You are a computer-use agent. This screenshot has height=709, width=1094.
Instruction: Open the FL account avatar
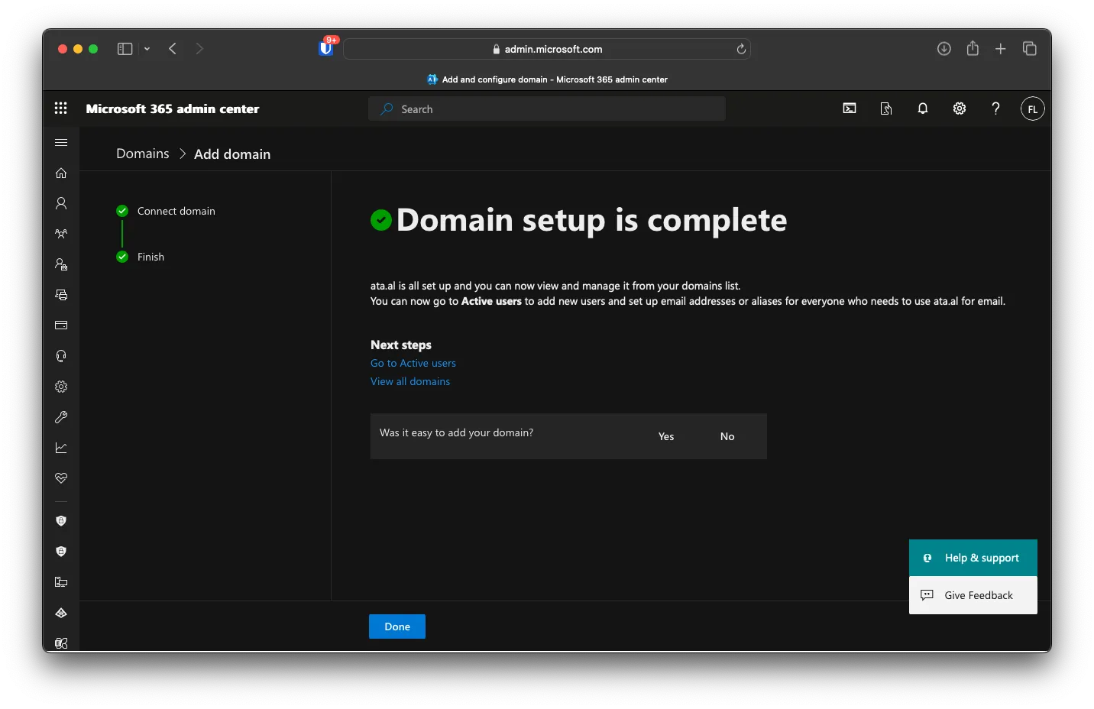(1033, 108)
